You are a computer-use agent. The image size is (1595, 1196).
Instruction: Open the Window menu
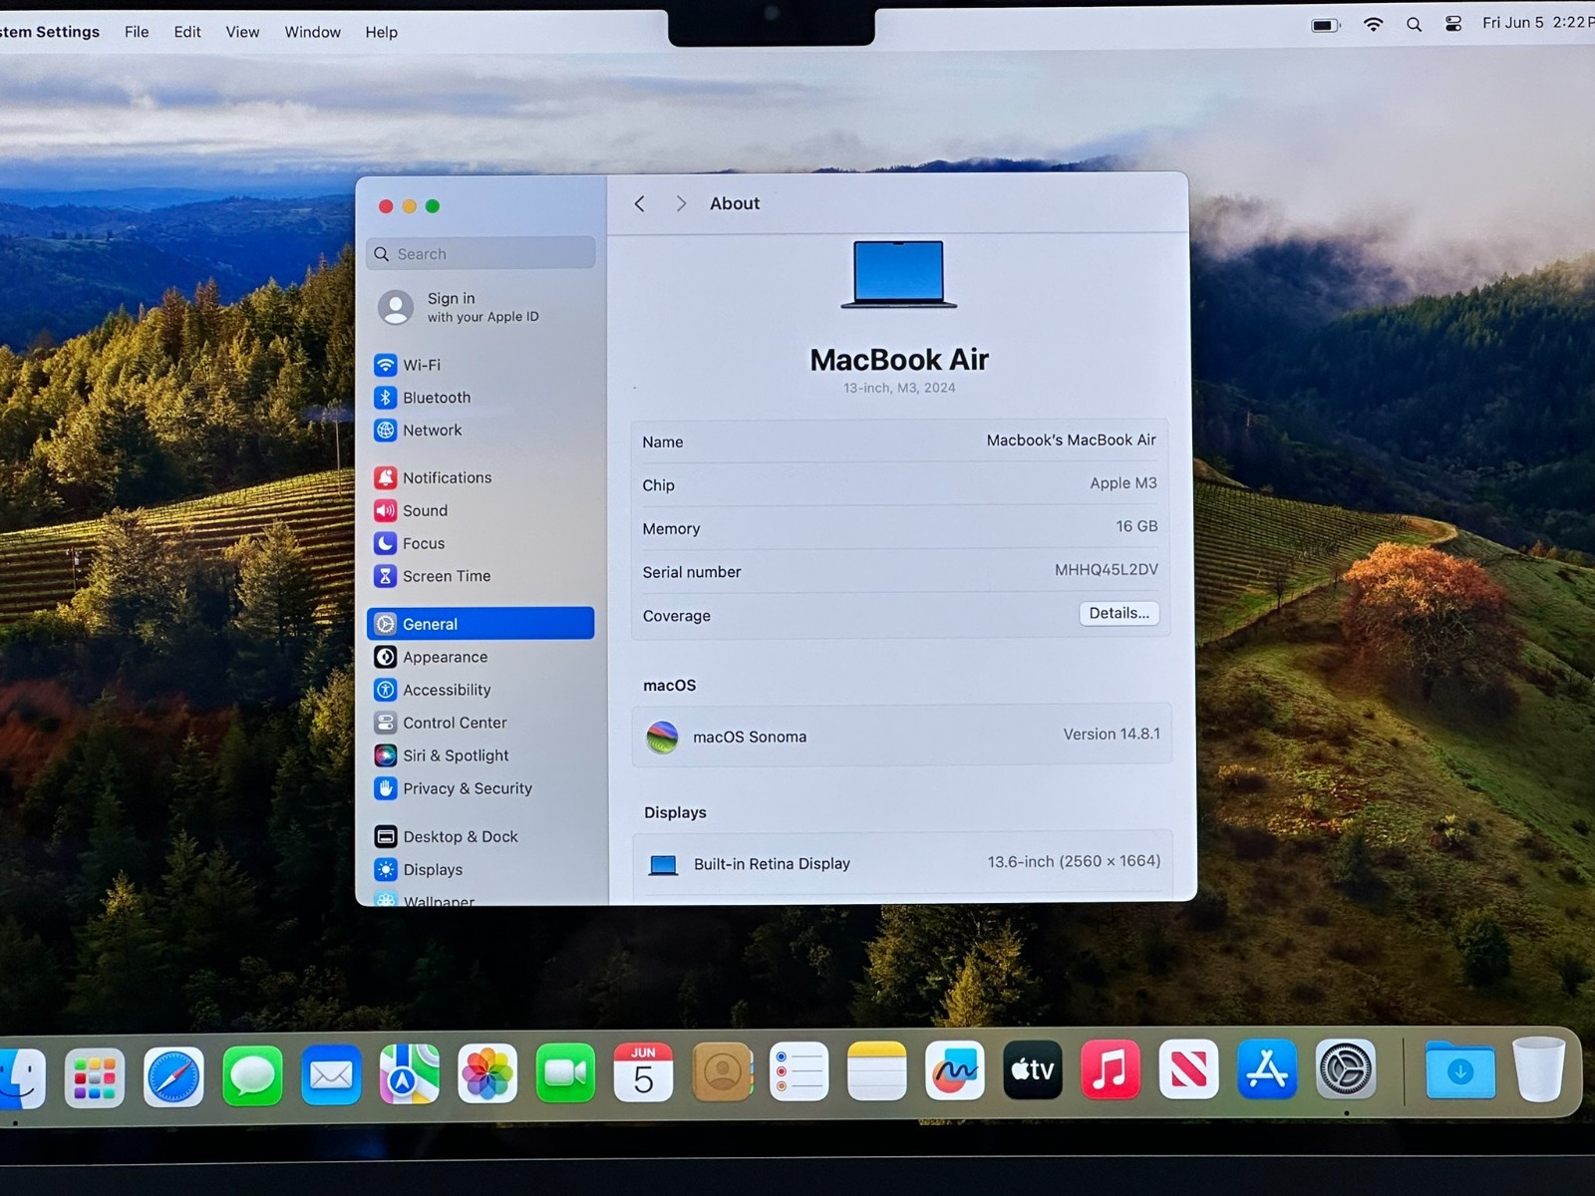[x=313, y=32]
